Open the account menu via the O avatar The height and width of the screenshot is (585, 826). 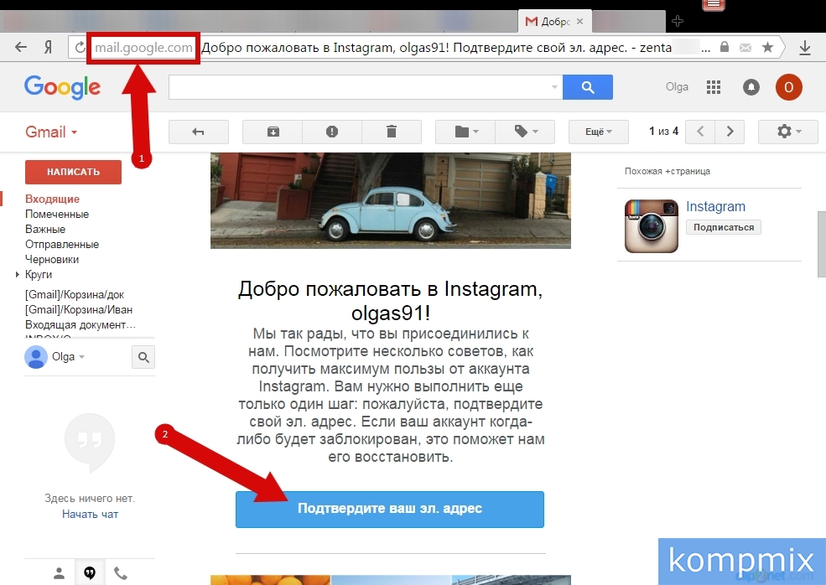pos(788,87)
